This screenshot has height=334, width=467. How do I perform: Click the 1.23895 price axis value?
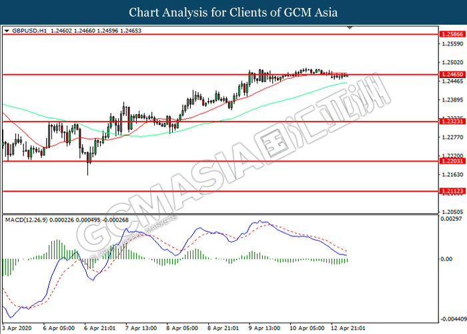[453, 100]
